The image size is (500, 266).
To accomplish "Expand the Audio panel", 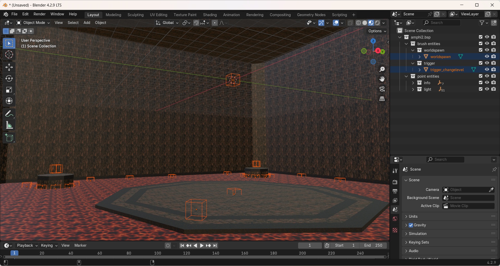I will [450, 251].
